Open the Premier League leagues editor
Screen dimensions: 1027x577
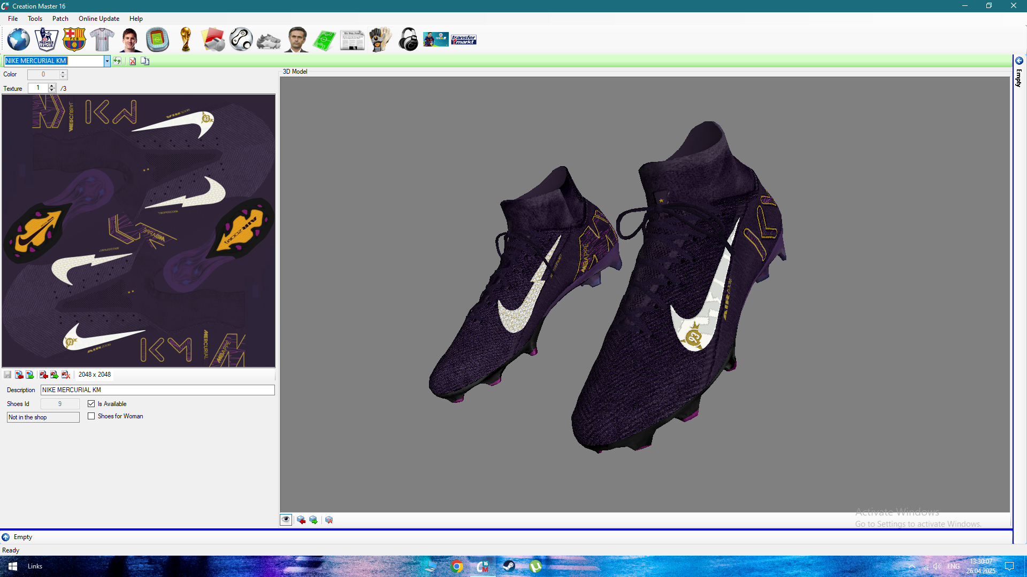tap(46, 40)
